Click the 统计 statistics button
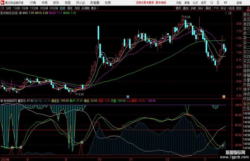The image size is (250, 161). click(201, 8)
